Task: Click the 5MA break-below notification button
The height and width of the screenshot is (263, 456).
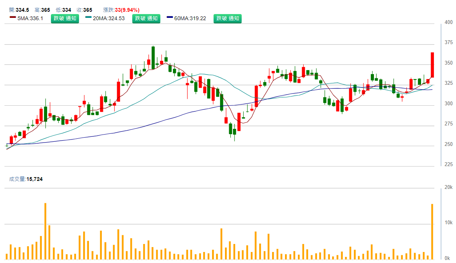Action: [x=65, y=18]
